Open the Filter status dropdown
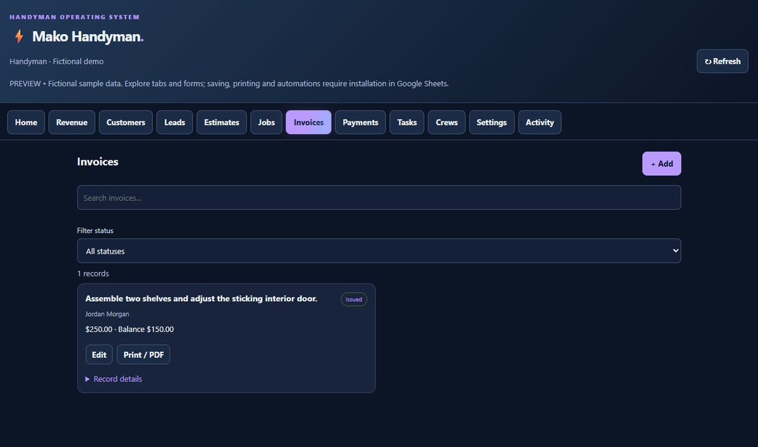 [x=379, y=251]
